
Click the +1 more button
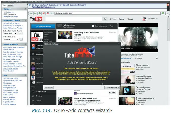[112, 93]
